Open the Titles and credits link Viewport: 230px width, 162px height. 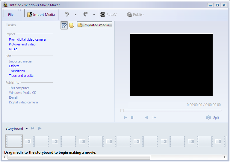(x=21, y=76)
